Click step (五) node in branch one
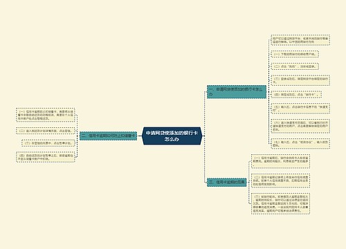This screenshot has width=346, height=249. [x=300, y=109]
